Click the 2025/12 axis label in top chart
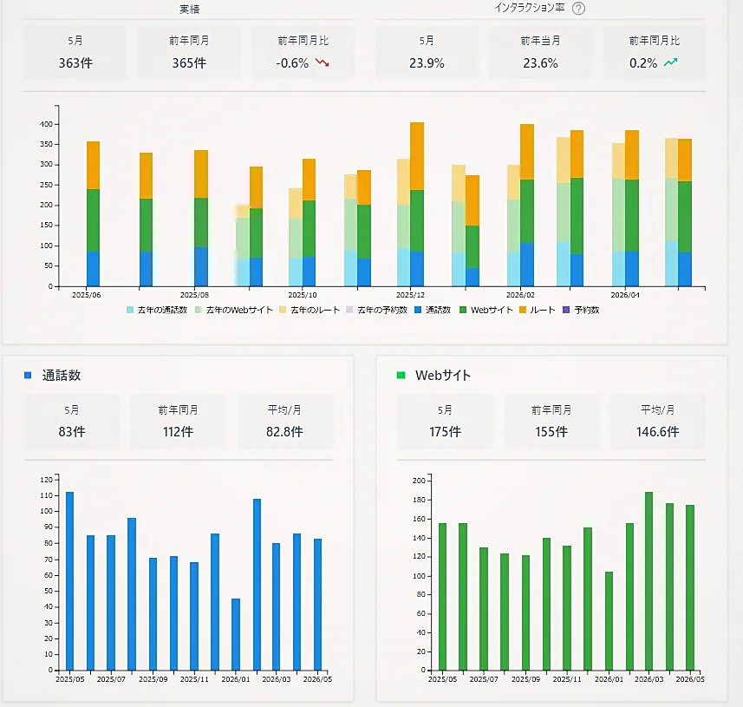Viewport: 743px width, 707px height. point(410,295)
